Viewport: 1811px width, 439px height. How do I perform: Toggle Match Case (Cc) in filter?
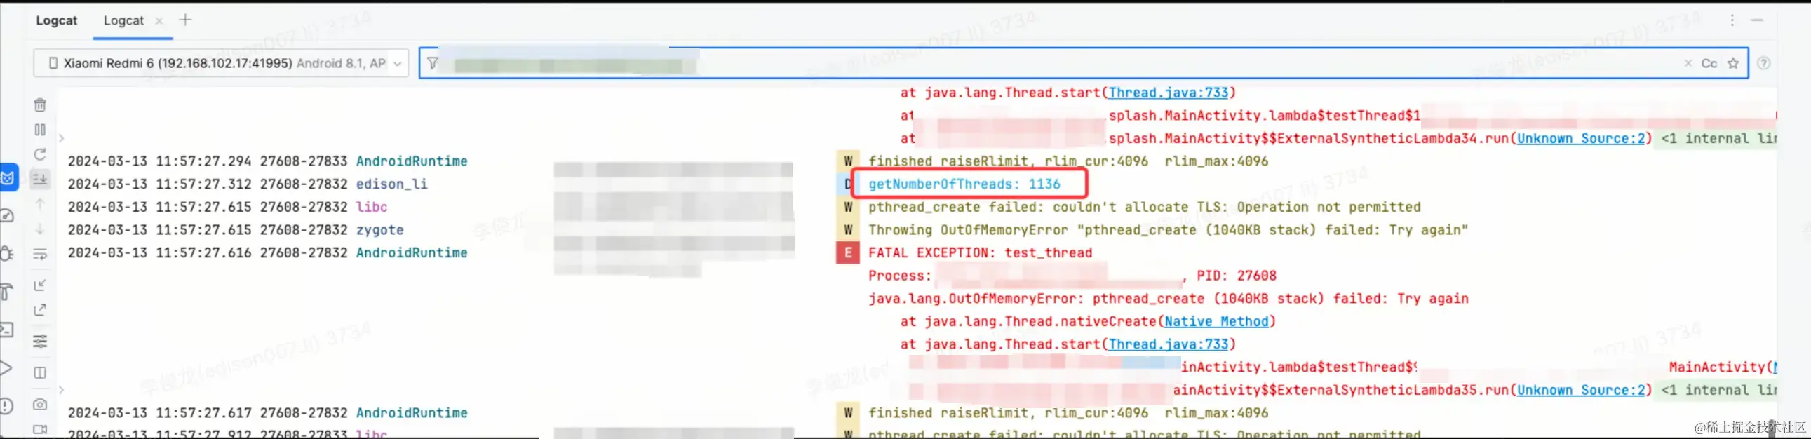(x=1709, y=63)
